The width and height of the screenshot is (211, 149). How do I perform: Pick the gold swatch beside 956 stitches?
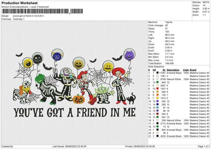[157, 92]
